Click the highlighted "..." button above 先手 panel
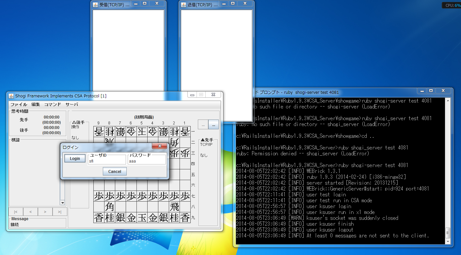The width and height of the screenshot is (461, 255). point(214,125)
